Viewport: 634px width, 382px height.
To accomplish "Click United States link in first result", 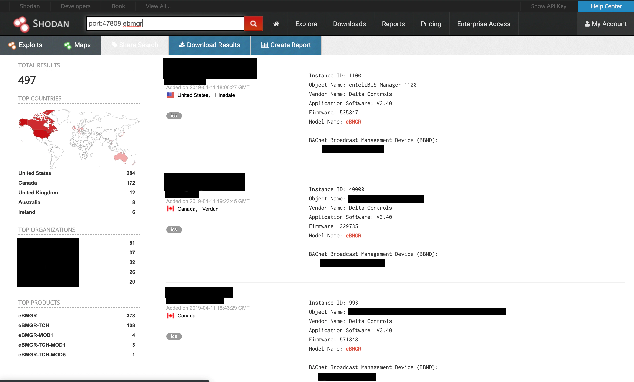I will tap(194, 95).
